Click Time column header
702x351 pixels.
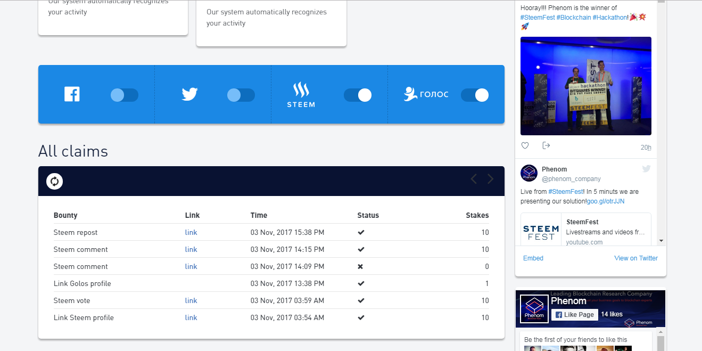click(259, 215)
